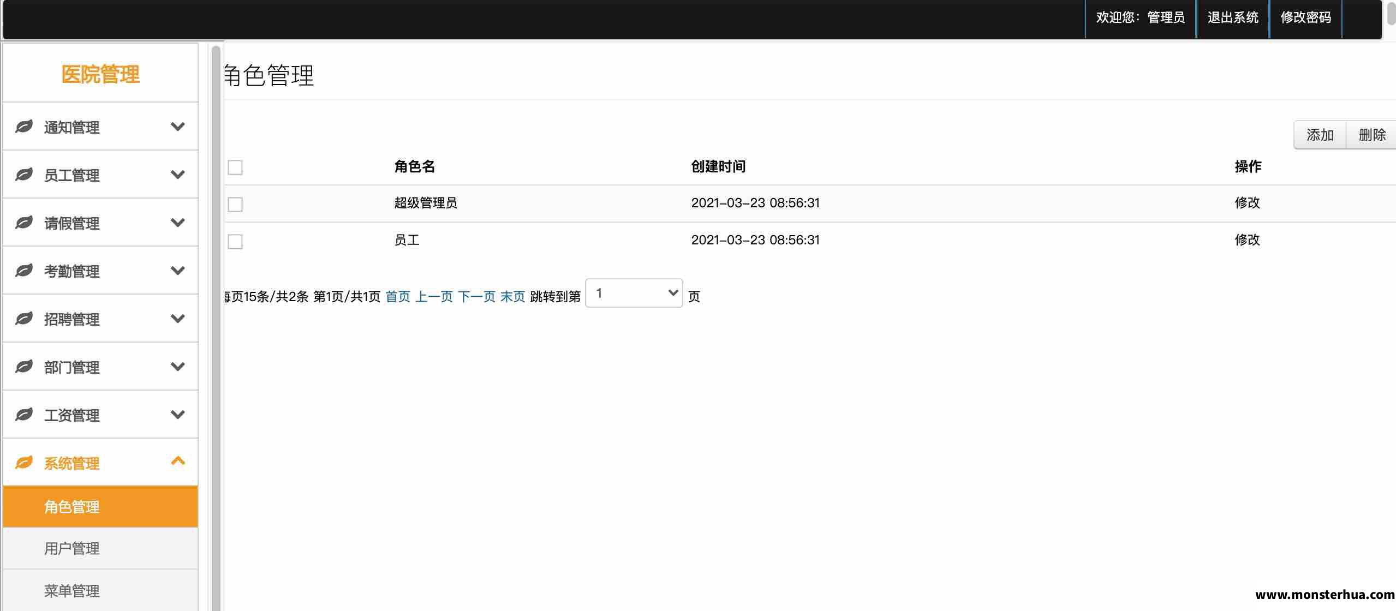Click the 超级管理员 role name cell

[426, 203]
